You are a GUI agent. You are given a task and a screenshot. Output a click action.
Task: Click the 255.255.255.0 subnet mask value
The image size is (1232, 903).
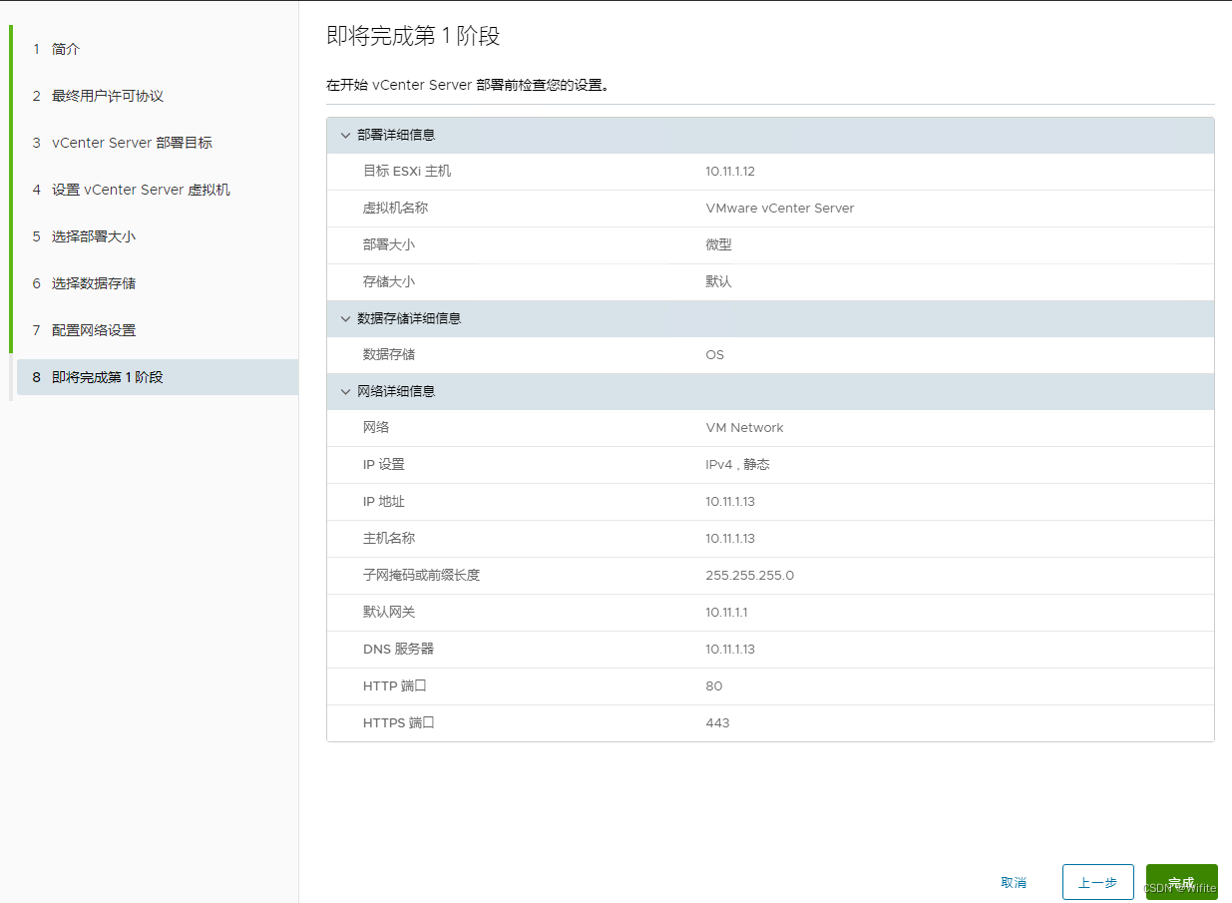pos(749,576)
